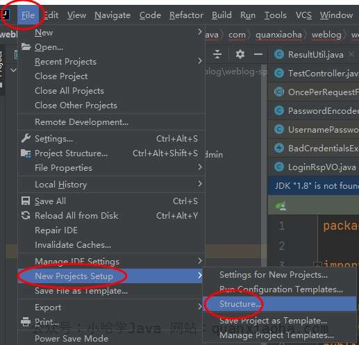This screenshot has height=345, width=359.
Task: Click the 'weblog' breadcrumb
Action: point(326,35)
